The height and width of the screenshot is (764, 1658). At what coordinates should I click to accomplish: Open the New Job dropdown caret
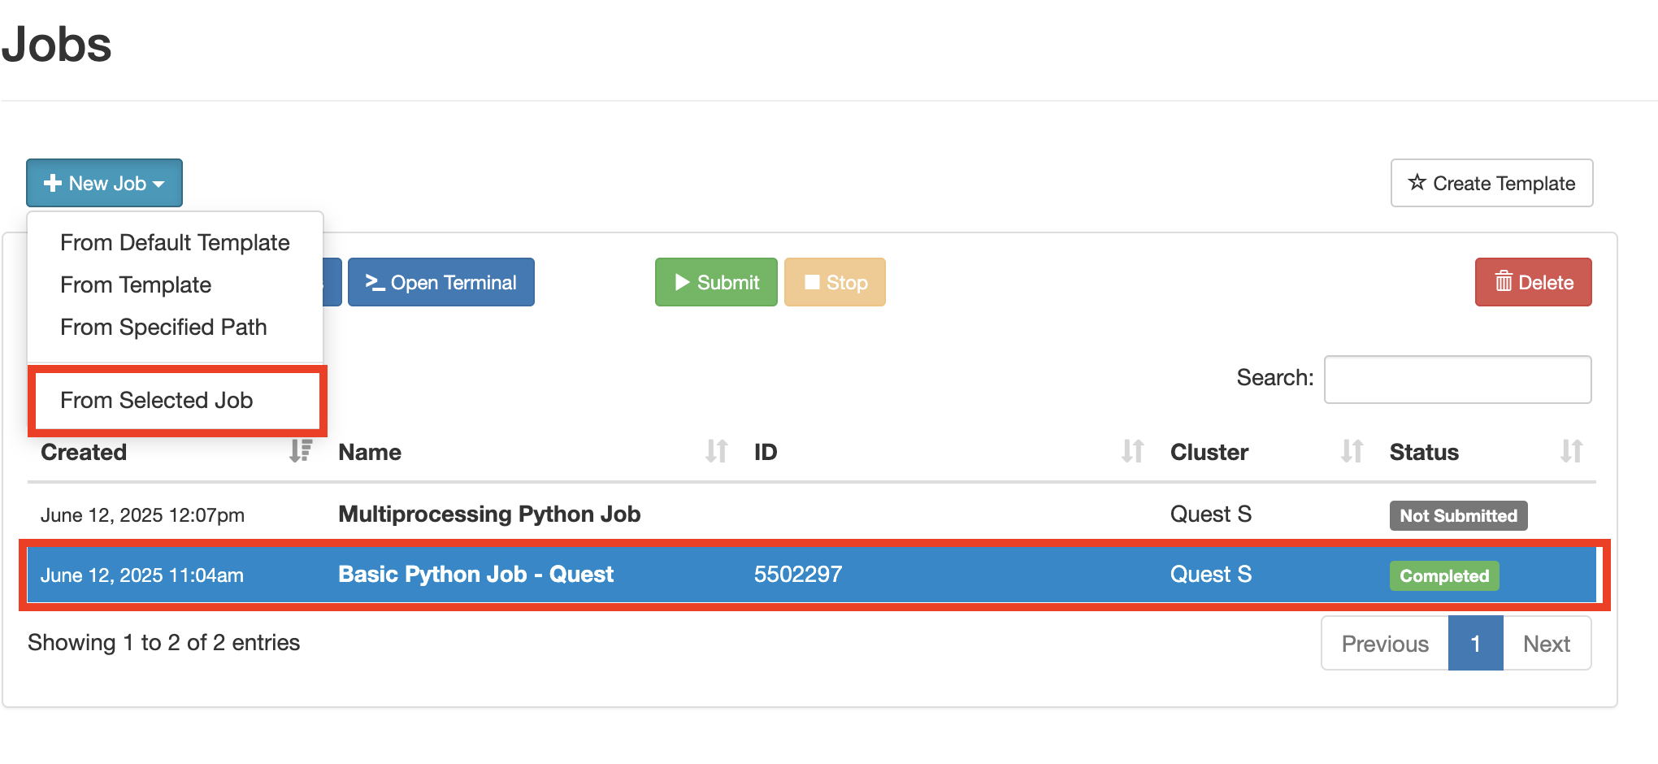point(158,183)
